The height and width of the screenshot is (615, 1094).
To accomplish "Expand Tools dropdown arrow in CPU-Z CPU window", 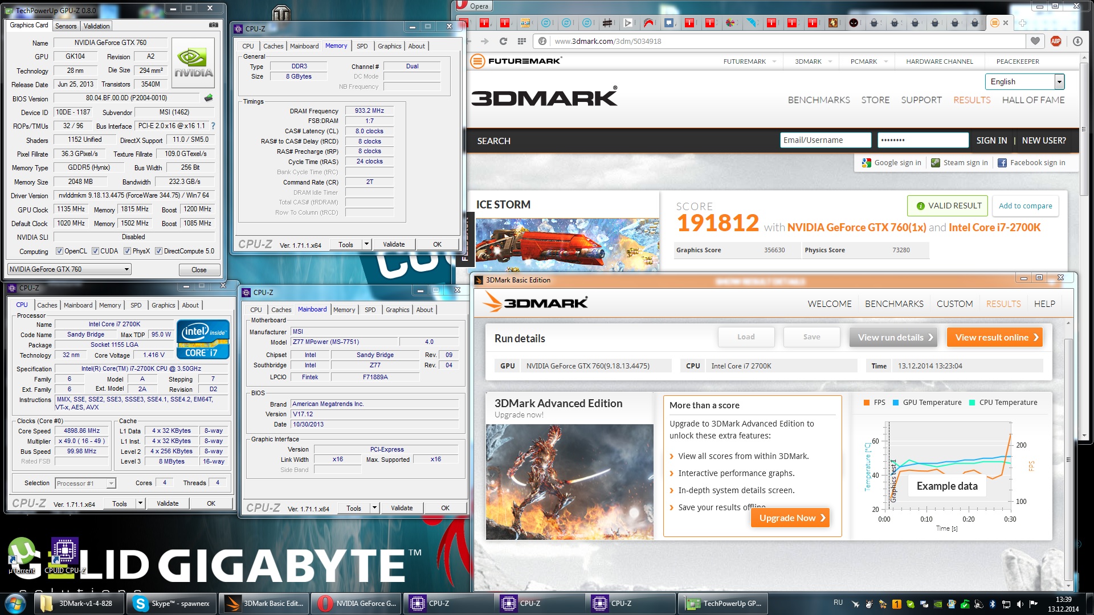I will point(140,503).
